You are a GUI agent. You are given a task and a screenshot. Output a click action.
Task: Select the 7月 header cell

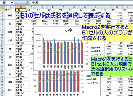point(64,10)
